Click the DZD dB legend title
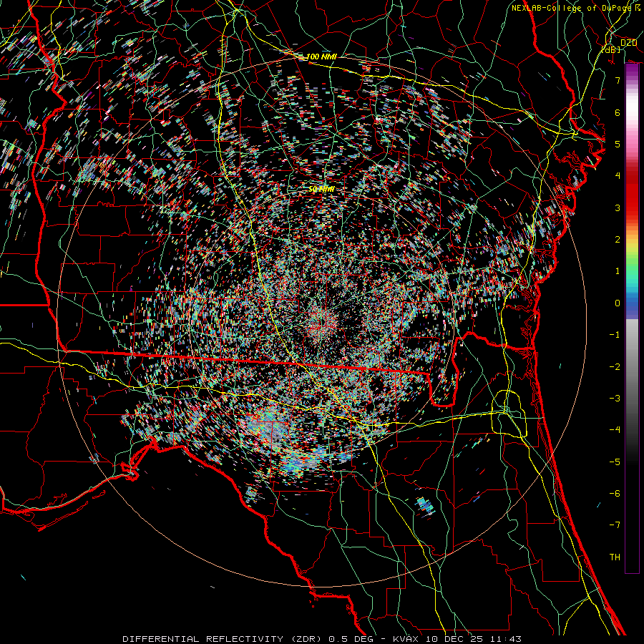644x644 pixels. [620, 46]
